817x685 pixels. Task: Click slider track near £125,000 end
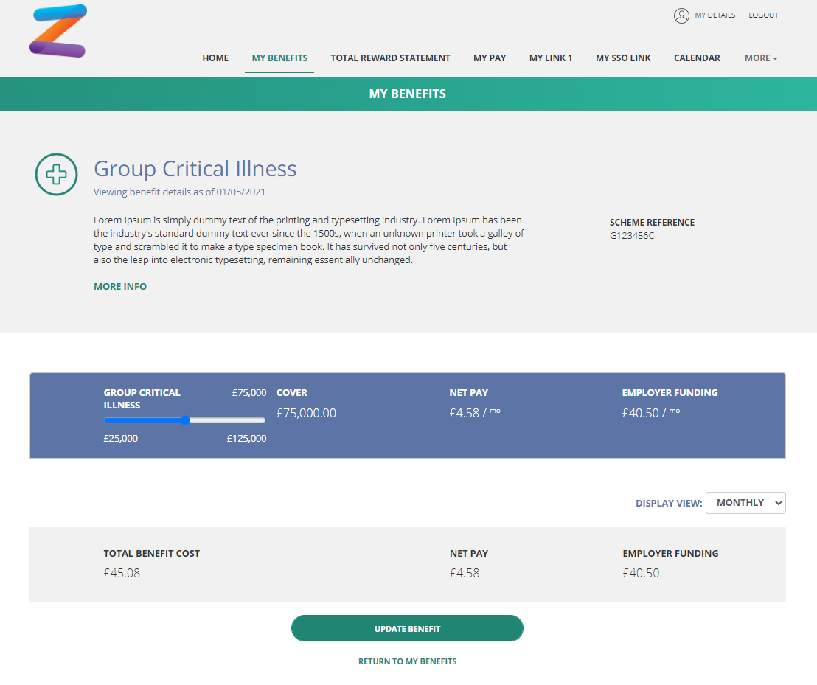(x=260, y=420)
